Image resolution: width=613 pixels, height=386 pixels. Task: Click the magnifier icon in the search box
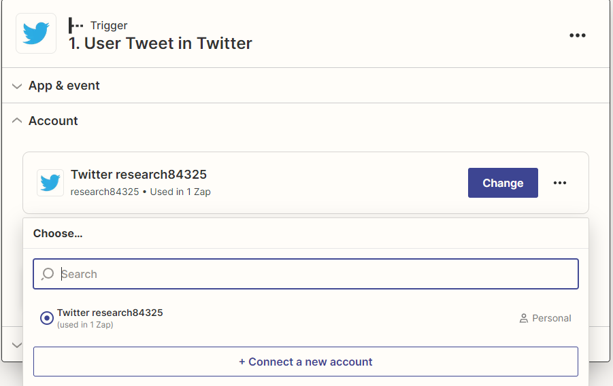pos(48,274)
